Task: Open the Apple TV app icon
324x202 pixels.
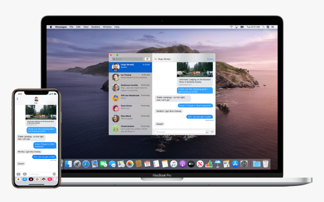Action: (x=191, y=164)
